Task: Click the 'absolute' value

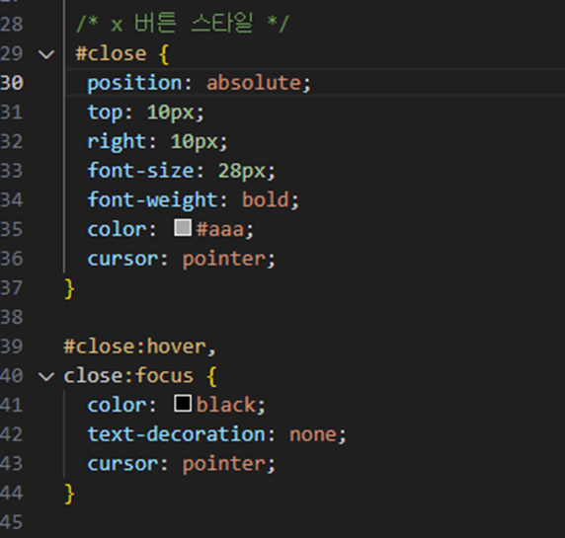Action: (x=254, y=83)
